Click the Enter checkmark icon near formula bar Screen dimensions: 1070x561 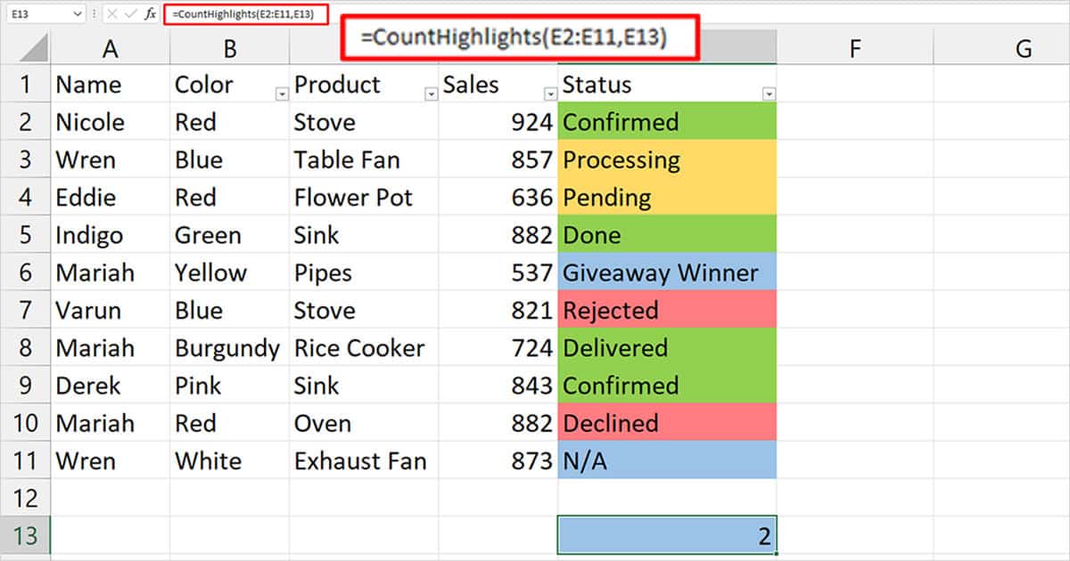point(130,13)
